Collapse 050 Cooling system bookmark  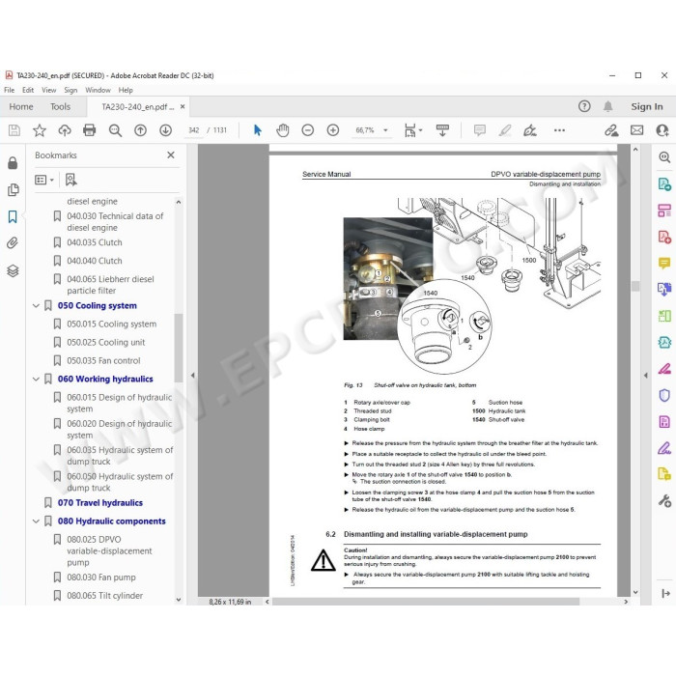(36, 306)
